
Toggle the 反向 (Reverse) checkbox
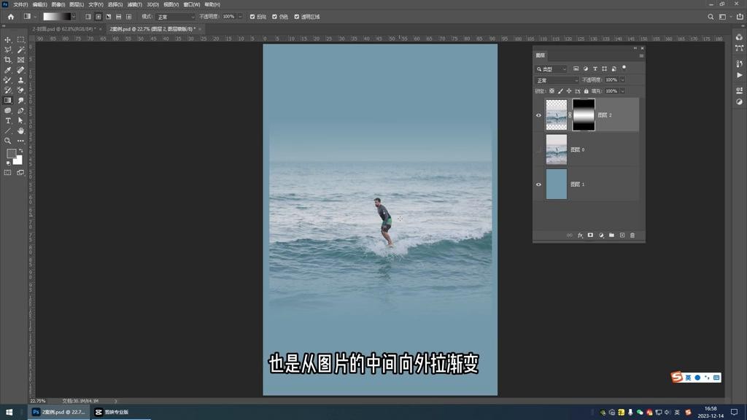[x=252, y=17]
